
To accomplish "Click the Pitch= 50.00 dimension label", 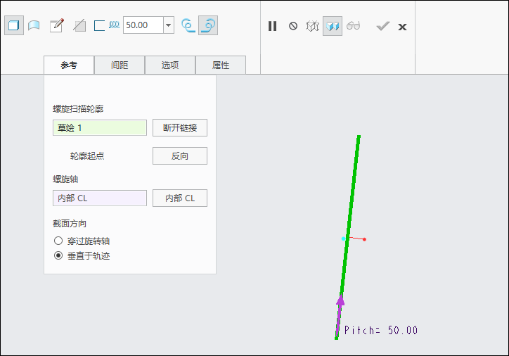I will (x=381, y=331).
